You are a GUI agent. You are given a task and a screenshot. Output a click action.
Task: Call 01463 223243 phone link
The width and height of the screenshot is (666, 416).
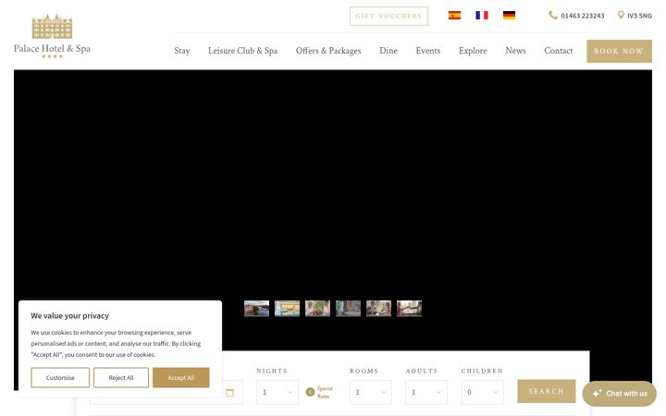point(583,16)
